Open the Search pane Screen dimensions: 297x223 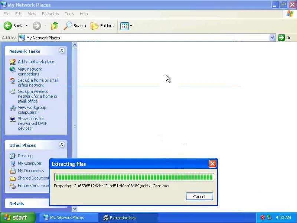[75, 26]
